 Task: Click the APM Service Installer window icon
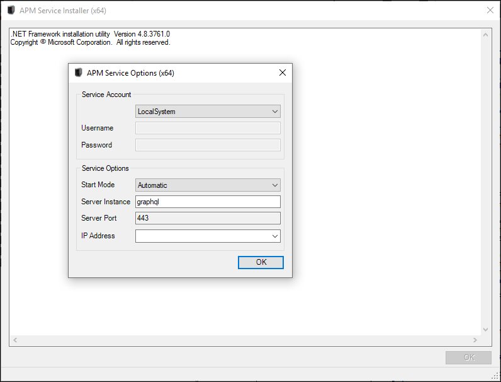[11, 10]
